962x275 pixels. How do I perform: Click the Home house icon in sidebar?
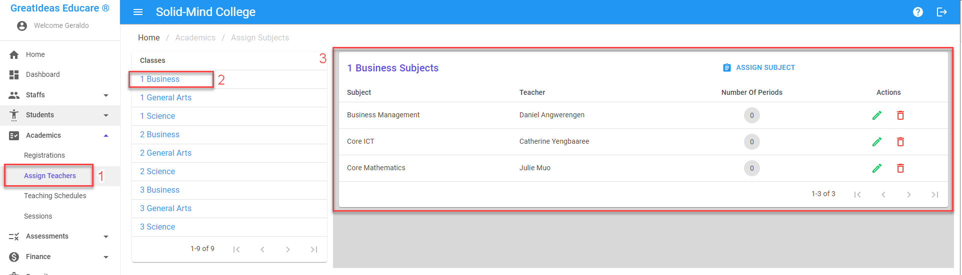(x=14, y=55)
